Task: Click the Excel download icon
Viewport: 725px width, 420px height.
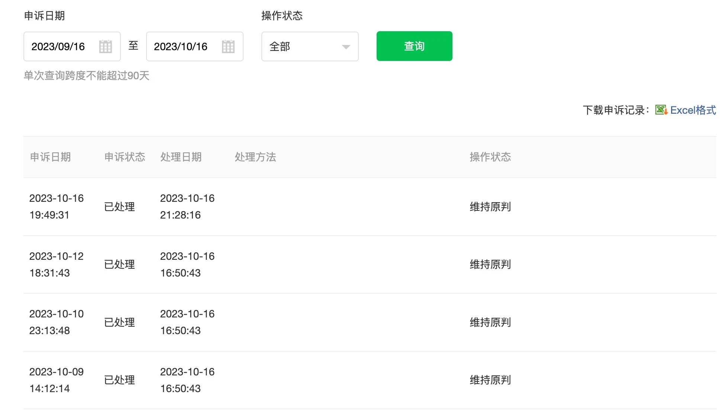Action: pos(661,110)
